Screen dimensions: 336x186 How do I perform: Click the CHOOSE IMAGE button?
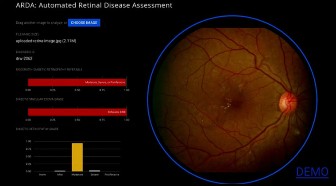(x=84, y=22)
